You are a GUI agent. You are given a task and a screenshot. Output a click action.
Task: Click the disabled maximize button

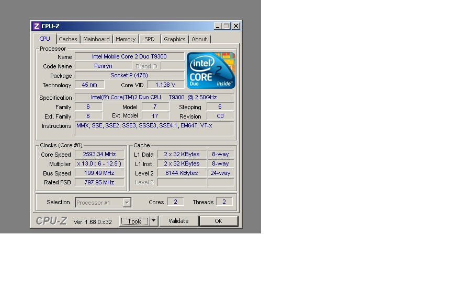pyautogui.click(x=227, y=26)
